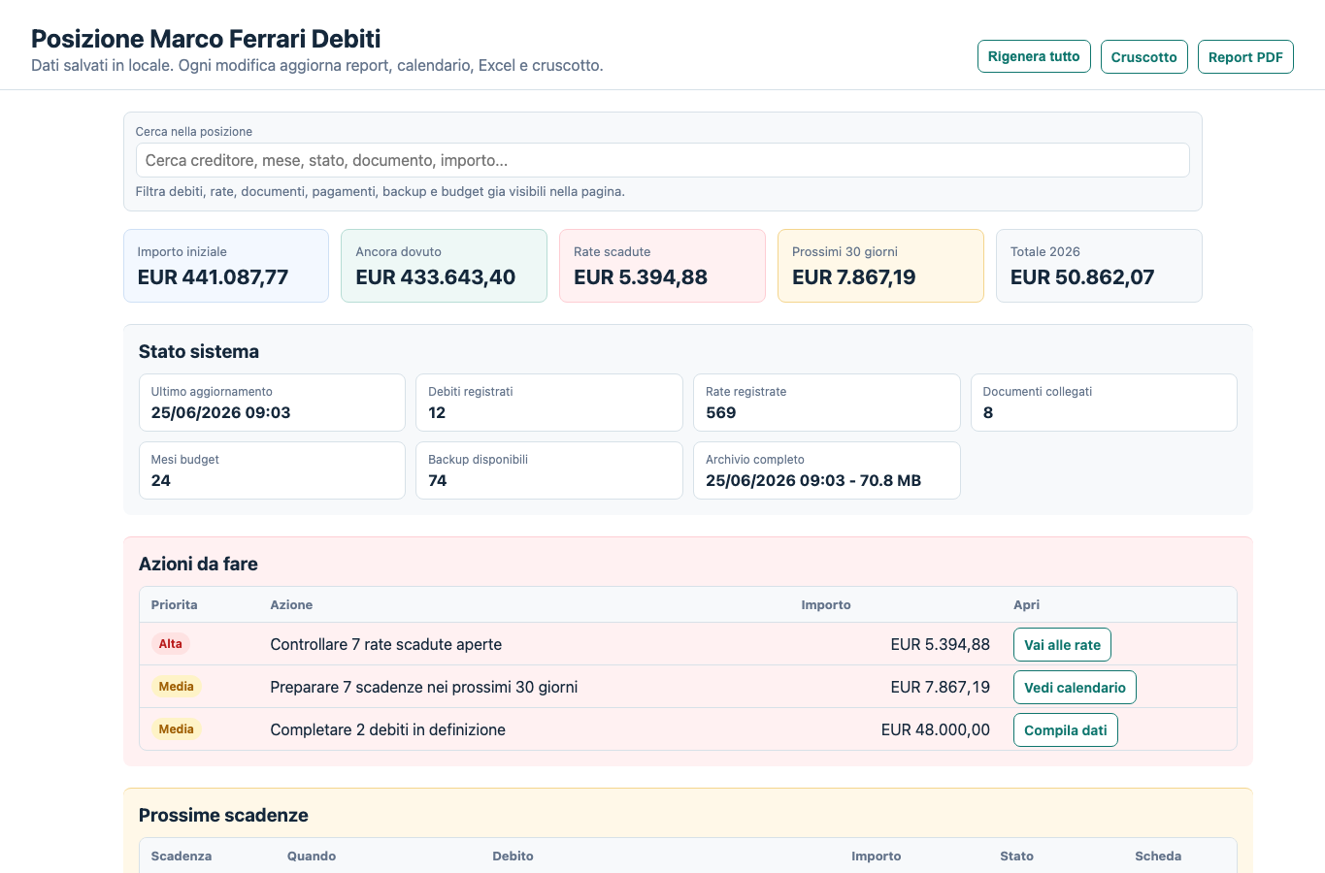Image resolution: width=1325 pixels, height=873 pixels.
Task: Click the Documenti collegati value 8
Action: pyautogui.click(x=988, y=412)
